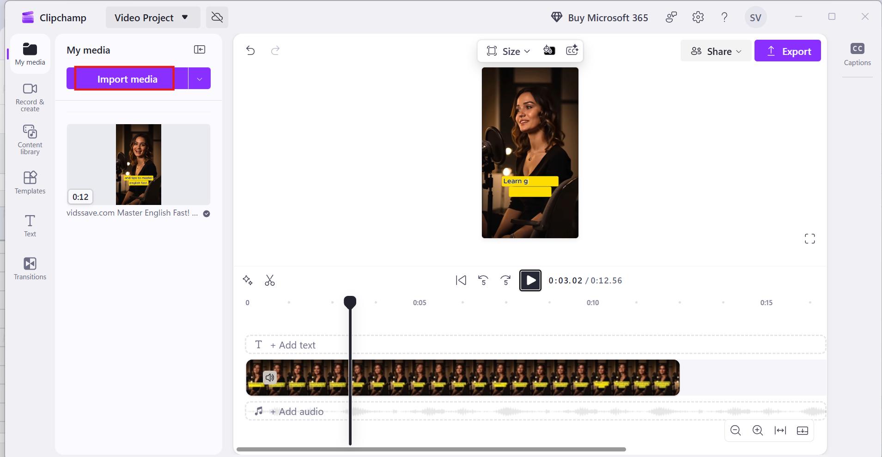
Task: Open the Content library tab
Action: [30, 139]
